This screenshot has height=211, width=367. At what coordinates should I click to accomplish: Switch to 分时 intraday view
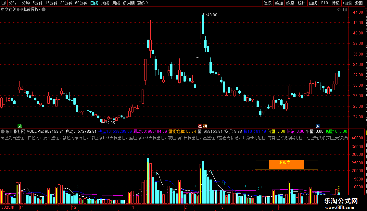(13, 3)
